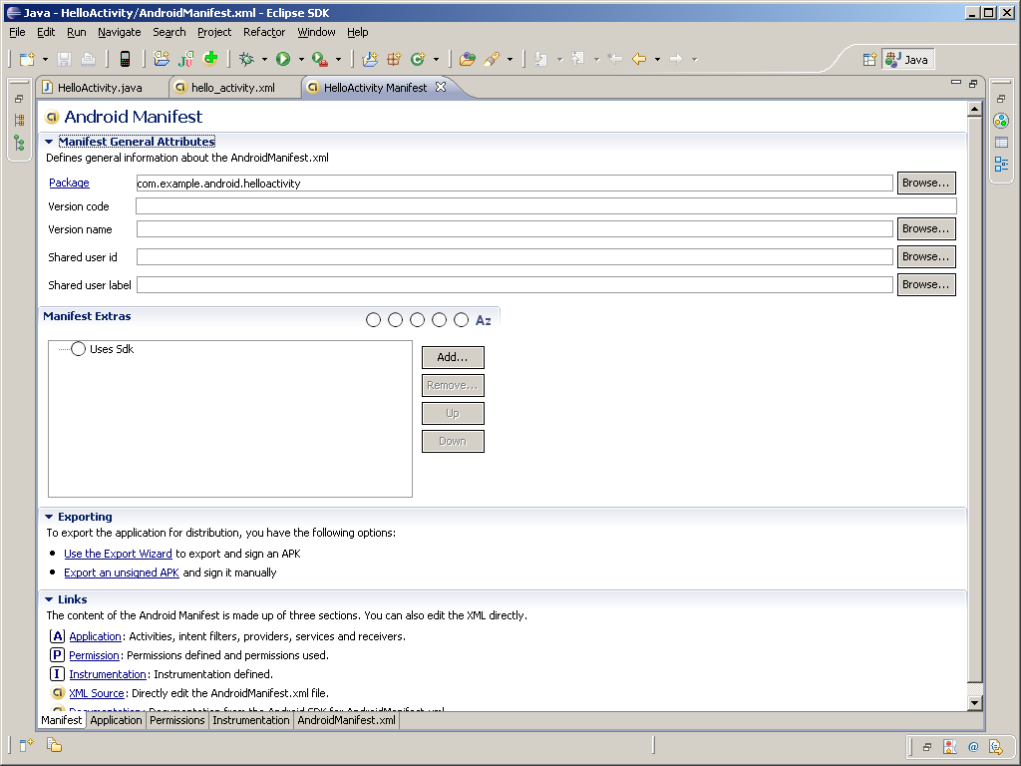The image size is (1021, 766).
Task: Switch to the Permissions bottom tab
Action: 177,720
